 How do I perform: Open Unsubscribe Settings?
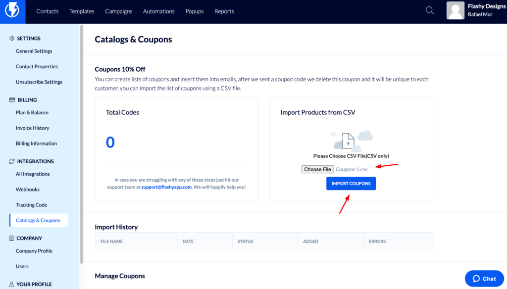(x=39, y=82)
